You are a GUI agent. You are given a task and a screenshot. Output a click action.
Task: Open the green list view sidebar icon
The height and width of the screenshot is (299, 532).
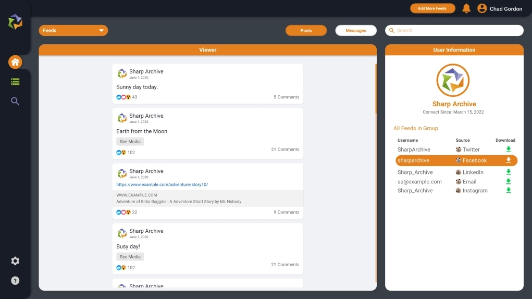(15, 82)
